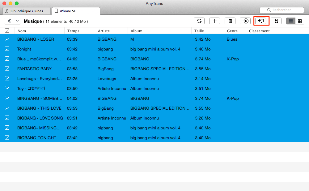Click the Send to Computer icon

(x=261, y=21)
